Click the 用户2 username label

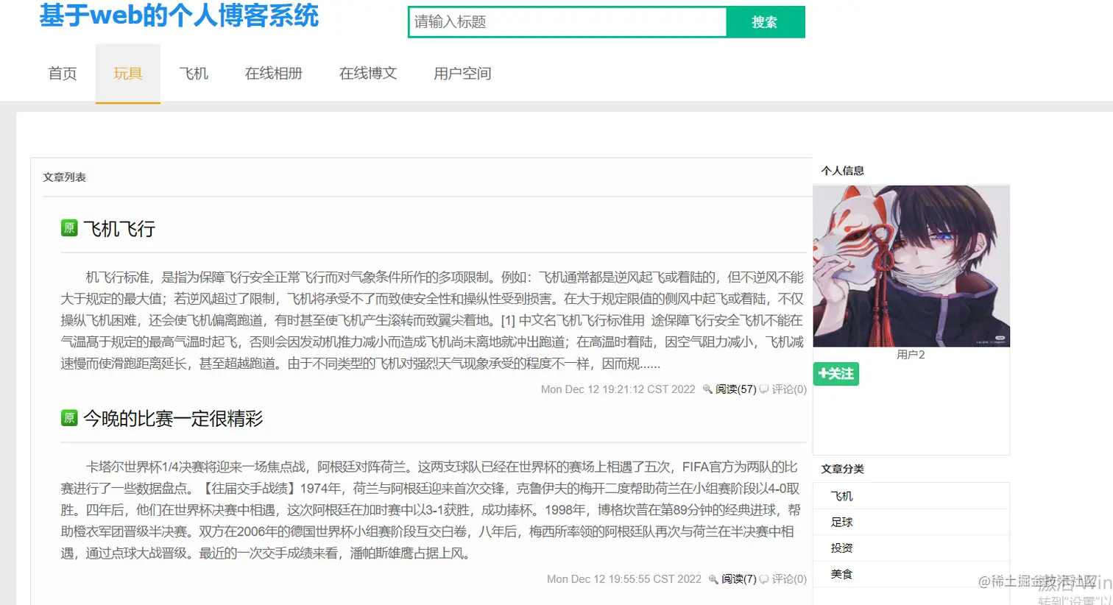click(911, 355)
